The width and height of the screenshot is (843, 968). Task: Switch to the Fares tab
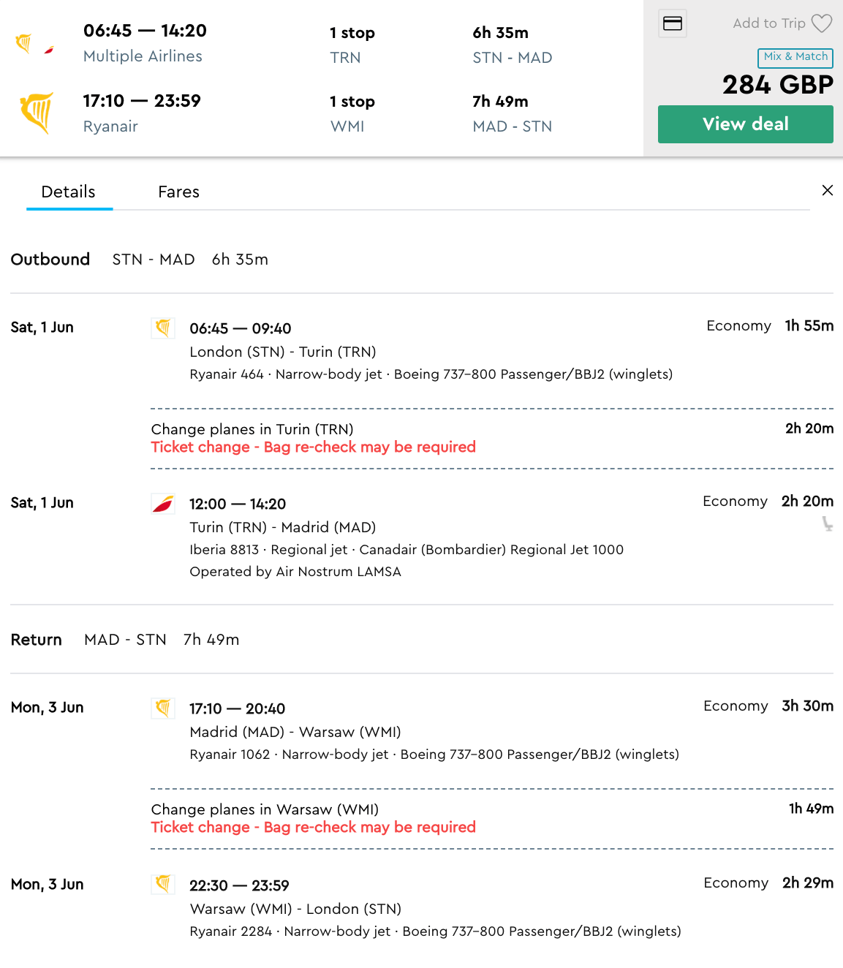tap(178, 192)
